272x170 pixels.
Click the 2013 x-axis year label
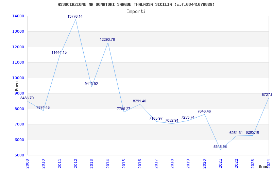click(x=91, y=164)
